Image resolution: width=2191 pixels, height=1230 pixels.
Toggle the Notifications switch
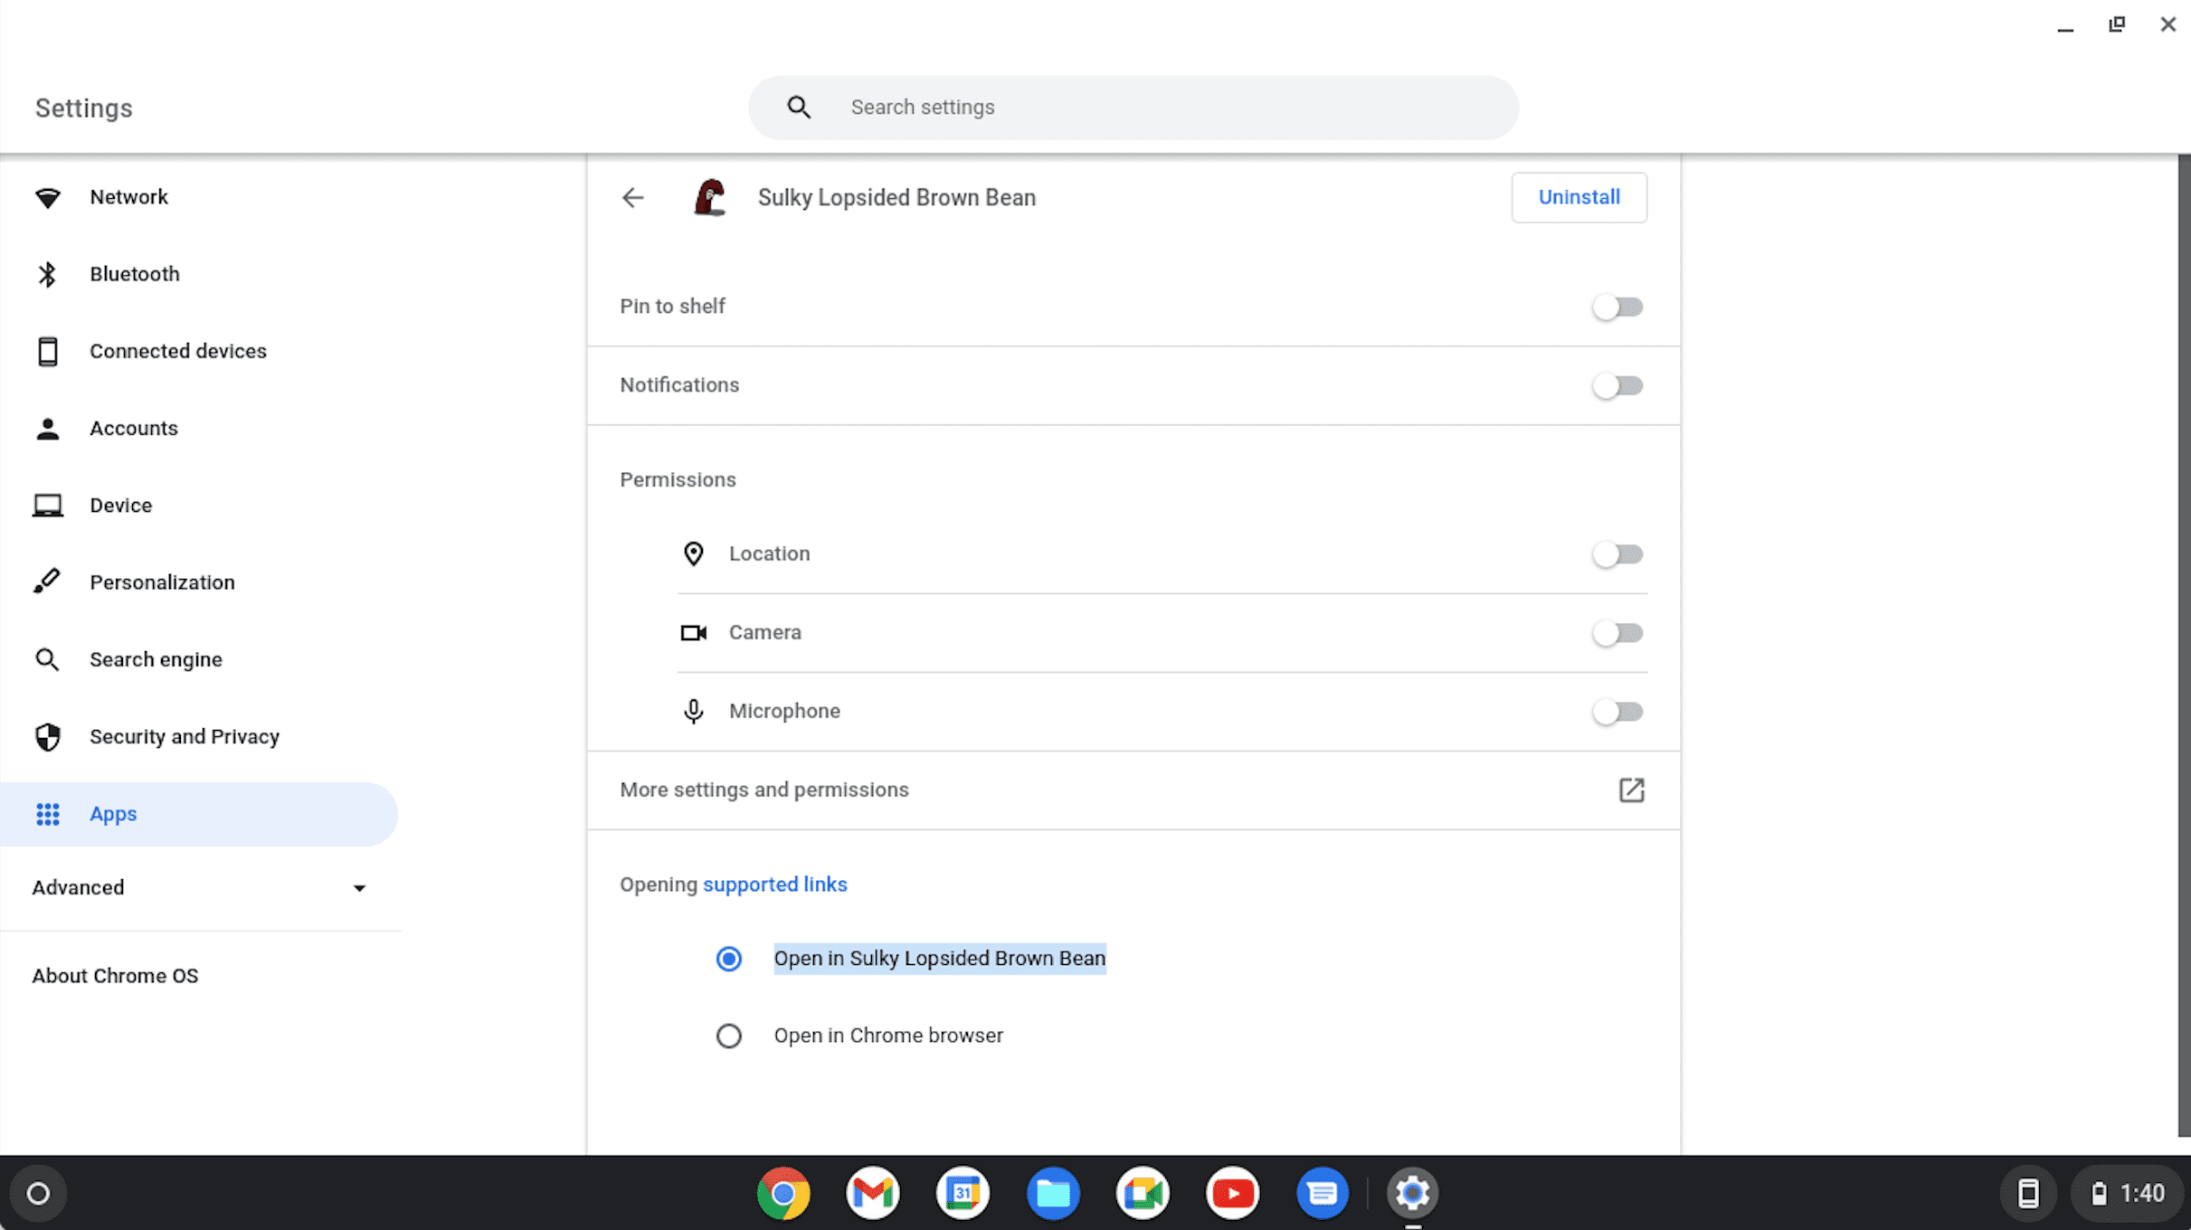coord(1617,385)
